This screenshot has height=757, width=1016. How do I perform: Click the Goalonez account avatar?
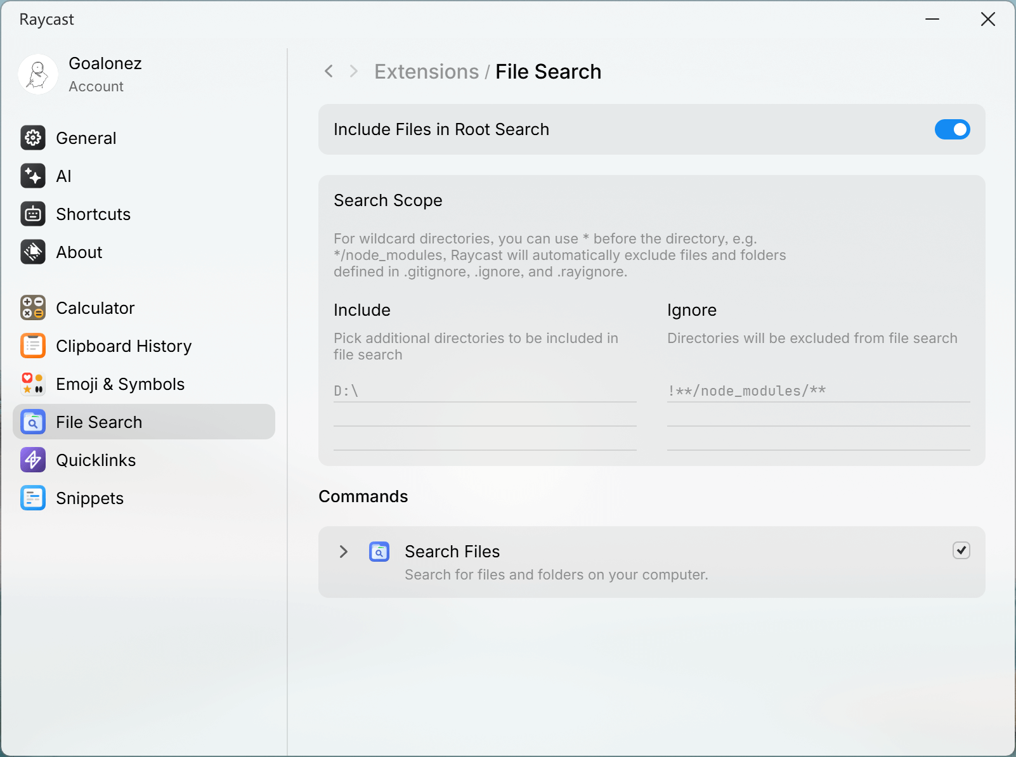pyautogui.click(x=38, y=74)
